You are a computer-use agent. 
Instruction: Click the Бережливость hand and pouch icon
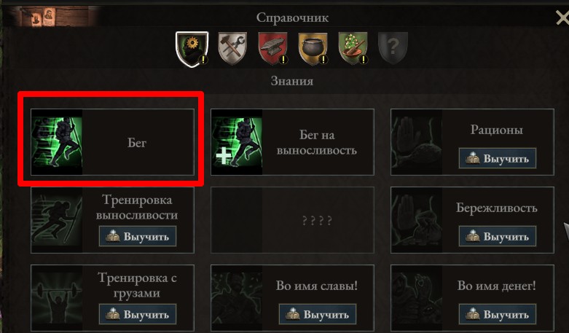(417, 220)
